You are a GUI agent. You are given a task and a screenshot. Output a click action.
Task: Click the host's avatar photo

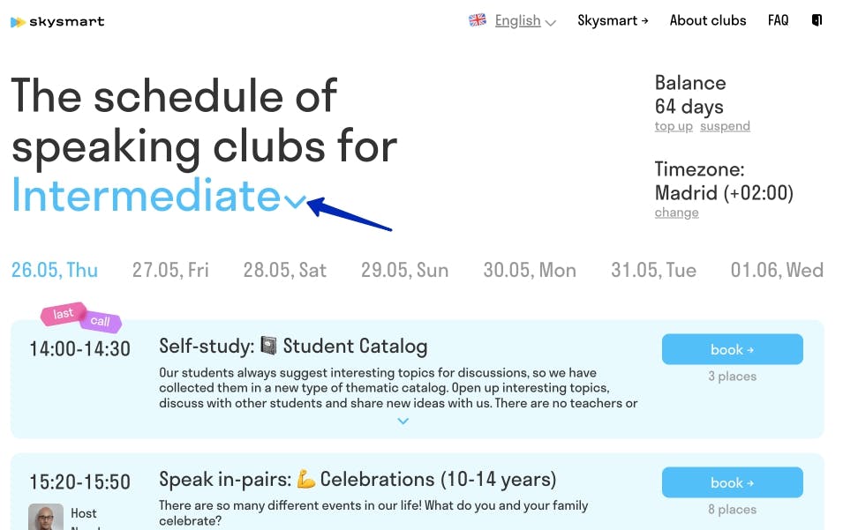pyautogui.click(x=46, y=518)
